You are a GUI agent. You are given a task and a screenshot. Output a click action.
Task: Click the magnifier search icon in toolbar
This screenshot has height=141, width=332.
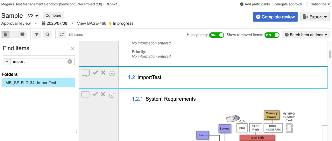point(47,35)
